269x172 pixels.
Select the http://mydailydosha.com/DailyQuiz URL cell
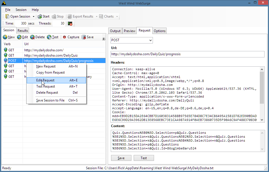51,55
